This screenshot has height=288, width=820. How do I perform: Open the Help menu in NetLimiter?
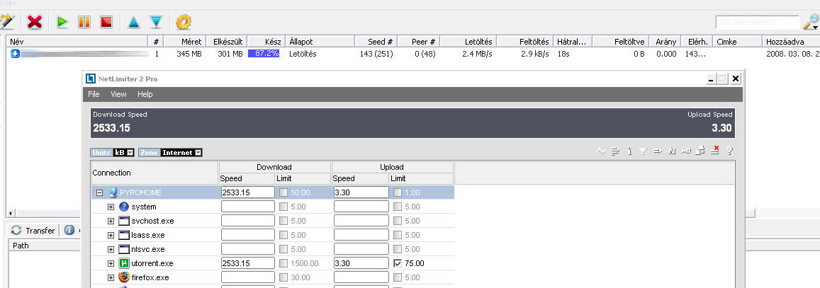point(145,94)
